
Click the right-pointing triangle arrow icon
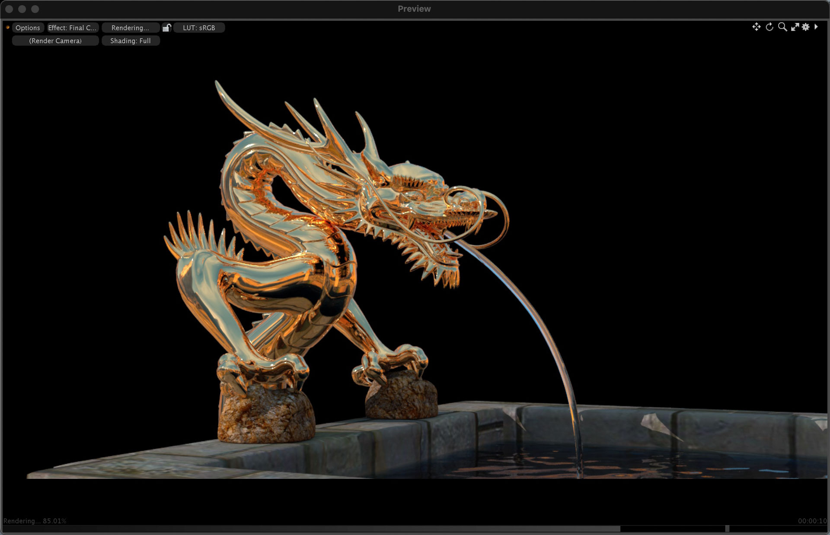816,27
